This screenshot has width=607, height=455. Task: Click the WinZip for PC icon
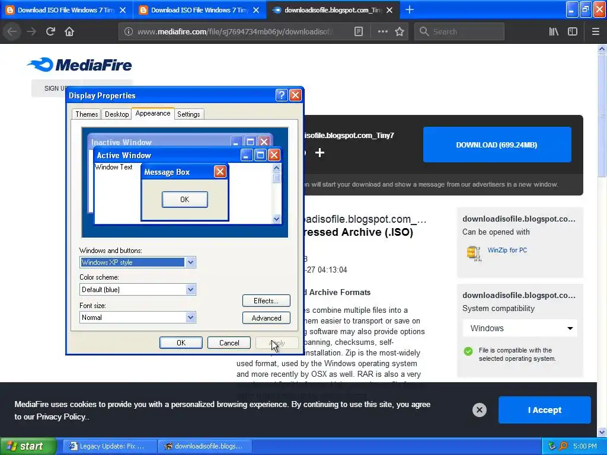474,254
